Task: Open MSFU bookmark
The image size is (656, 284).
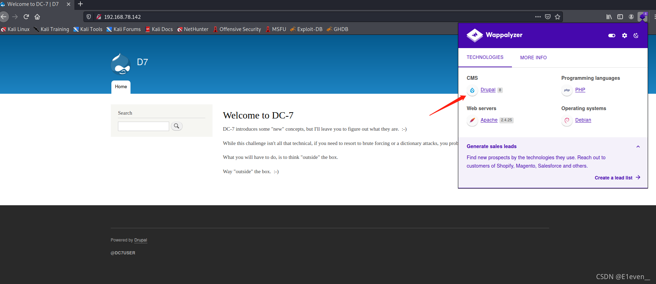Action: pos(276,29)
